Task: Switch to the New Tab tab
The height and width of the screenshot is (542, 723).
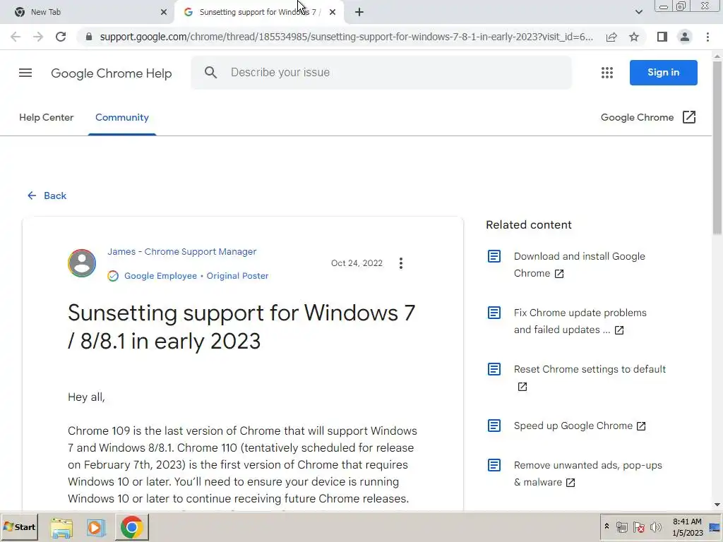Action: [87, 13]
